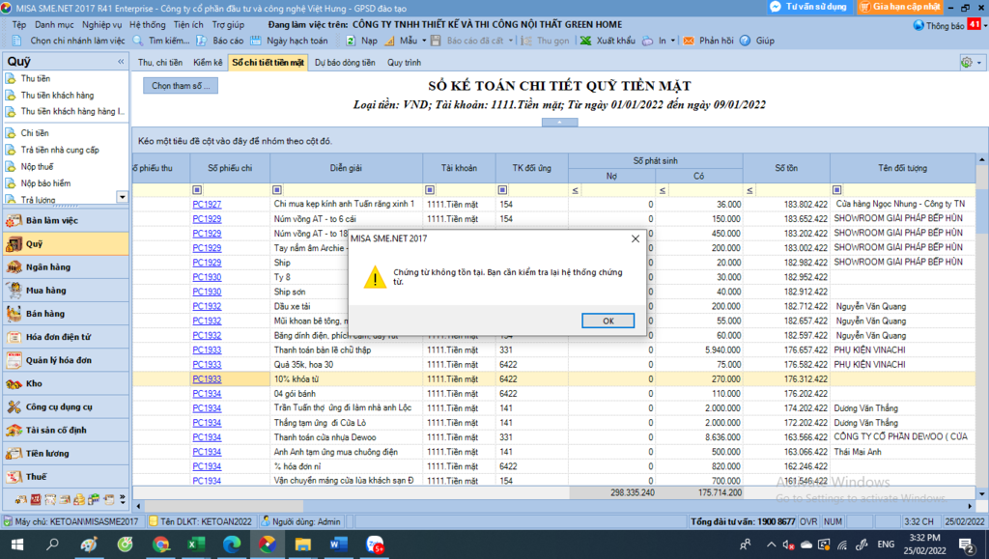The width and height of the screenshot is (989, 559).
Task: Select Nộp bảo hiểm in the panel
Action: click(x=45, y=183)
